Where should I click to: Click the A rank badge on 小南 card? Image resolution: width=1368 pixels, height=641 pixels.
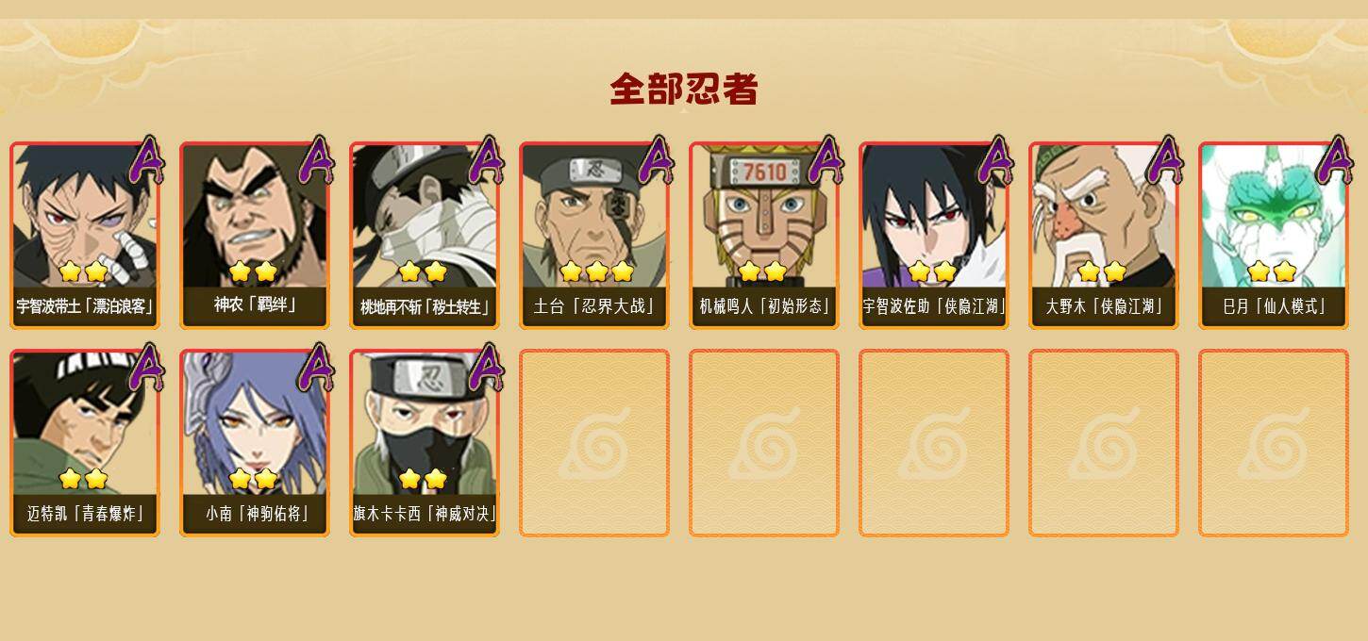click(x=315, y=367)
